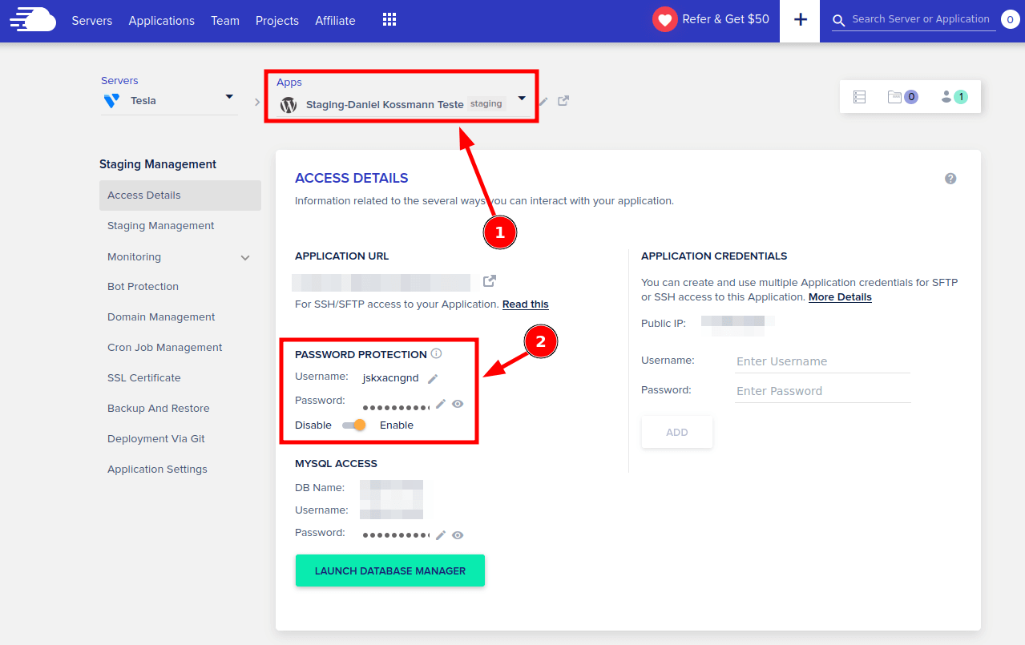Open Projects in top navigation
Image resolution: width=1025 pixels, height=645 pixels.
click(x=277, y=21)
